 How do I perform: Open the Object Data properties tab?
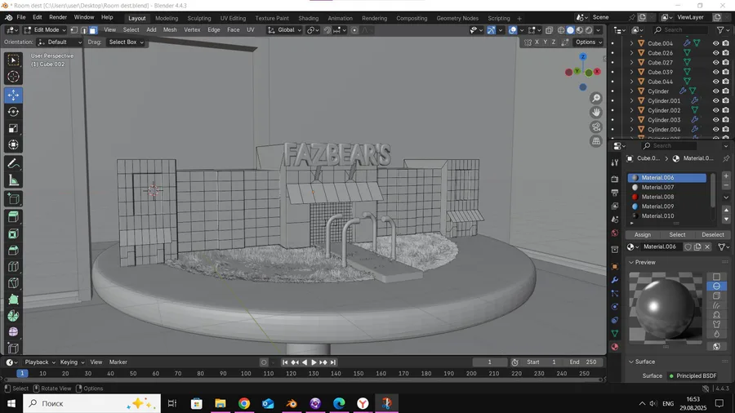point(614,333)
